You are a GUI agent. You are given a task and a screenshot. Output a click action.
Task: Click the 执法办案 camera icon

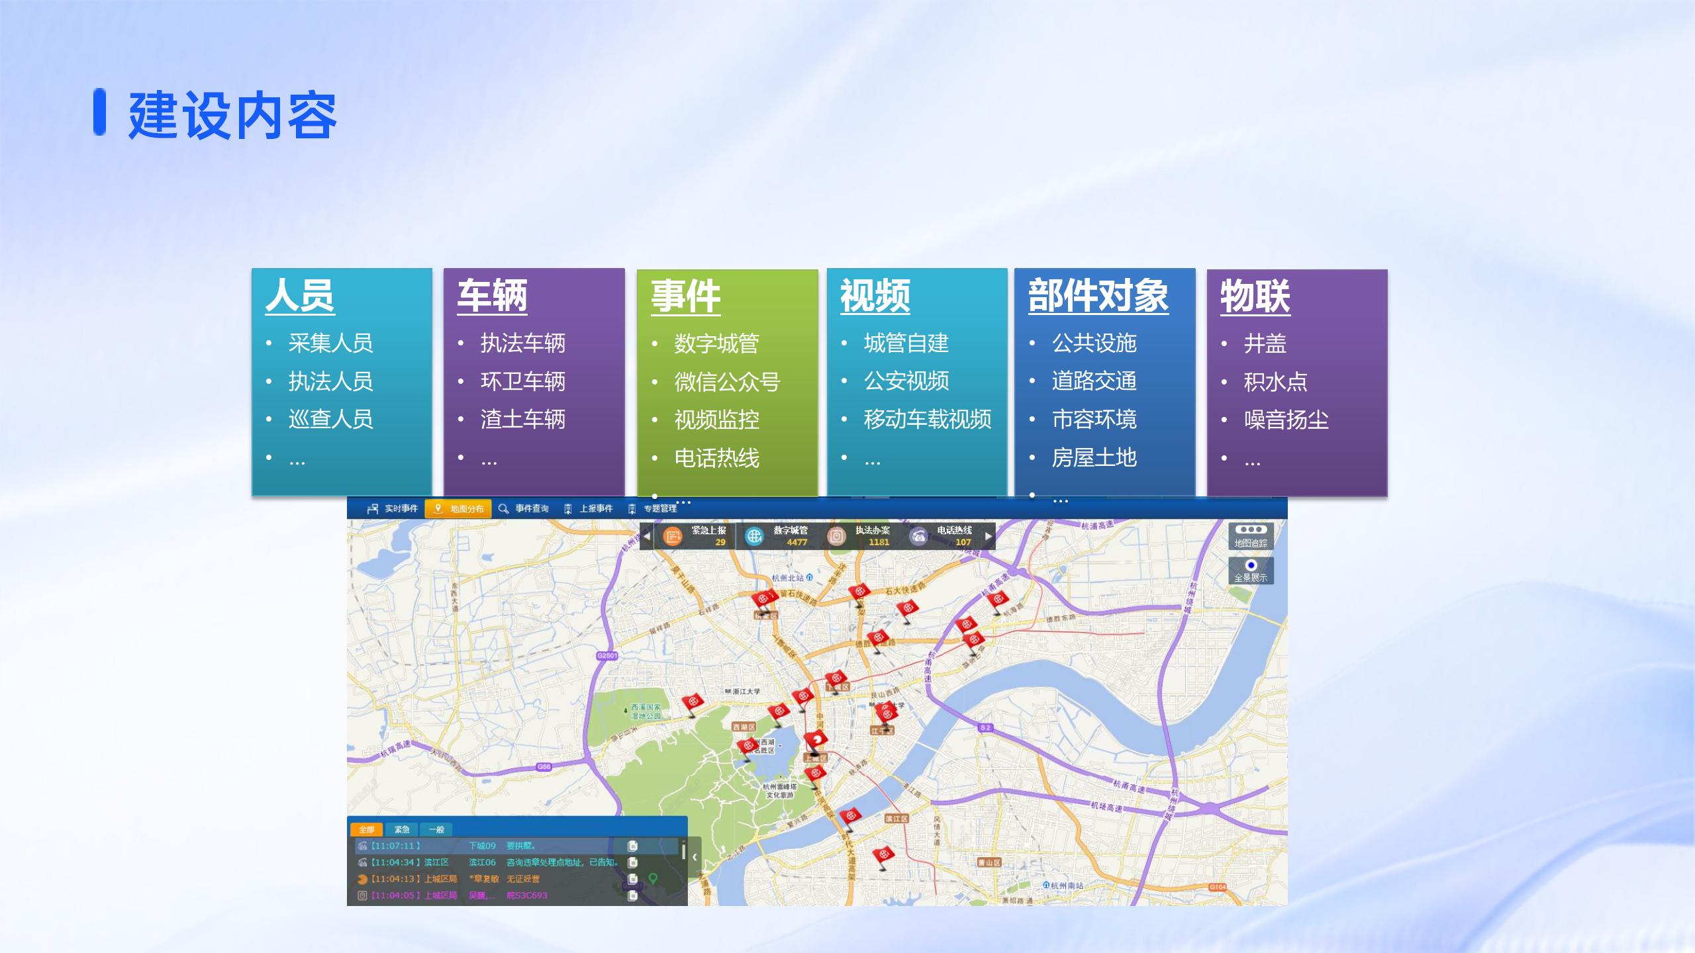click(836, 536)
